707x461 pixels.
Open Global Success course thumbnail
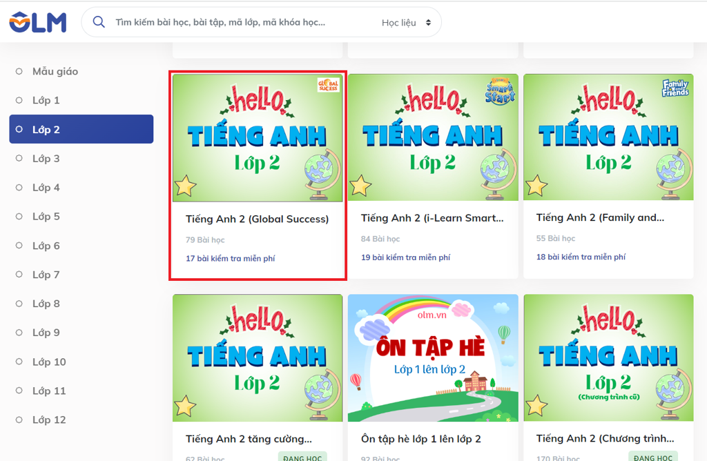258,138
